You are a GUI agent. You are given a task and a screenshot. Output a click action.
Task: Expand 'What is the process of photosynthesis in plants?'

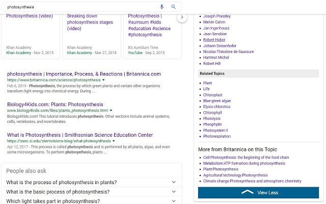tap(174, 182)
